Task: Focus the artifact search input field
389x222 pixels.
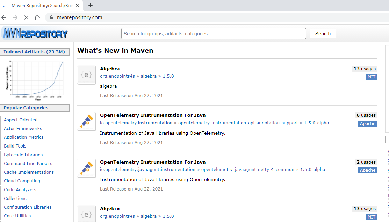Action: [x=214, y=34]
